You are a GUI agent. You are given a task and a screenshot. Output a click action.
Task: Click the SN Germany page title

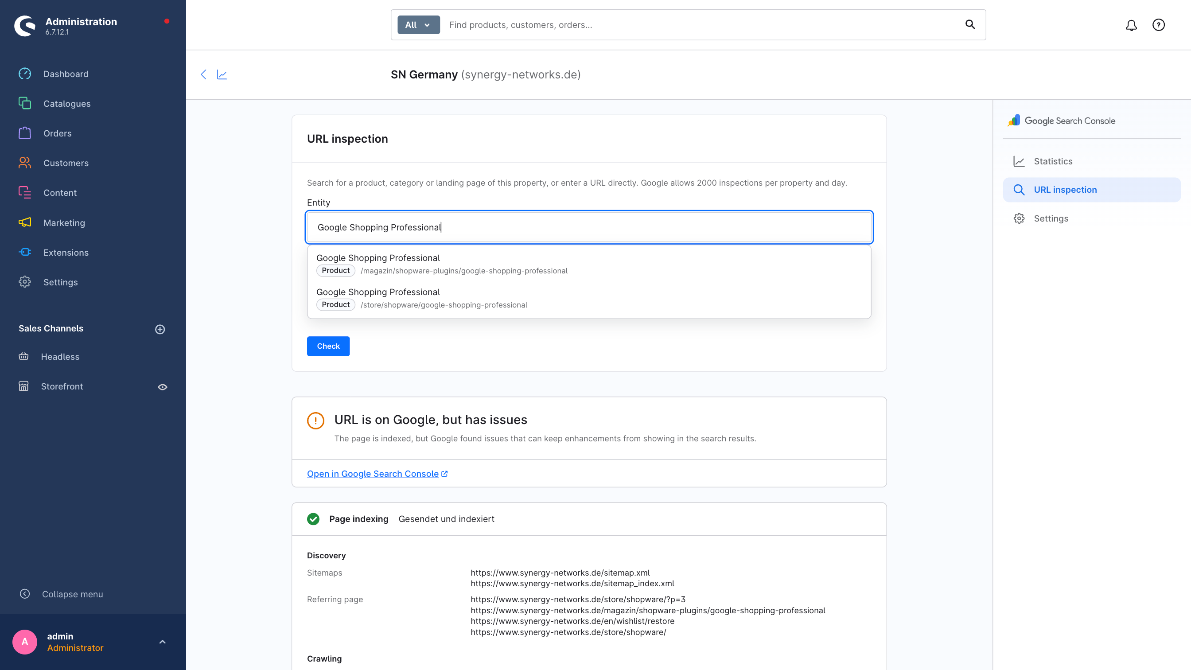[x=486, y=74]
